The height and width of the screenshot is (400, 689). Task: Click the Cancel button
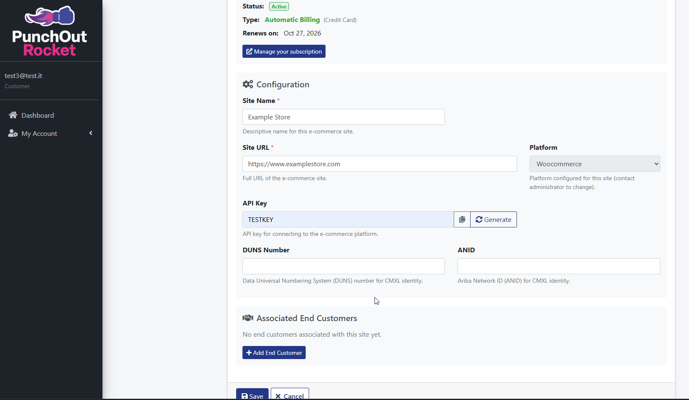(x=290, y=395)
